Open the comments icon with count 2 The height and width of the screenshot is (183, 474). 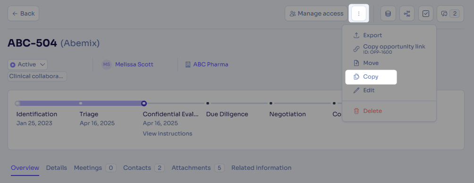pos(450,14)
